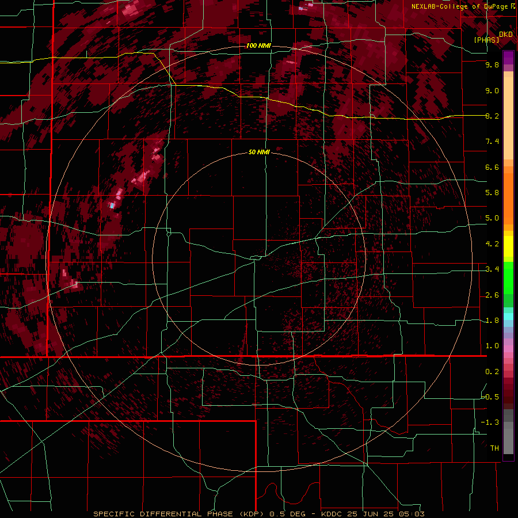Click the orange segment of the color bar

click(x=508, y=196)
